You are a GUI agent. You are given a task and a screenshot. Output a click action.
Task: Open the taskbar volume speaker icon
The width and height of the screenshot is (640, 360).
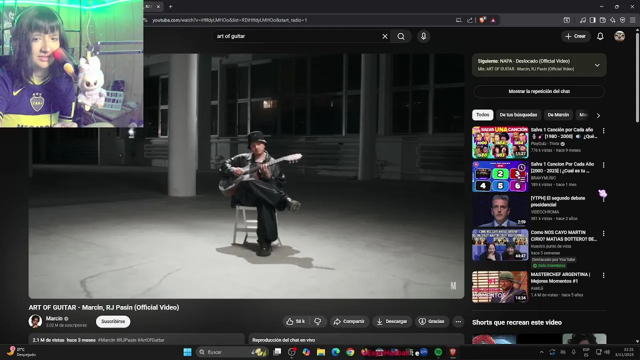[x=607, y=352]
